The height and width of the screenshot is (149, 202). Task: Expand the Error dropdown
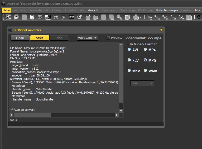[x=142, y=83]
